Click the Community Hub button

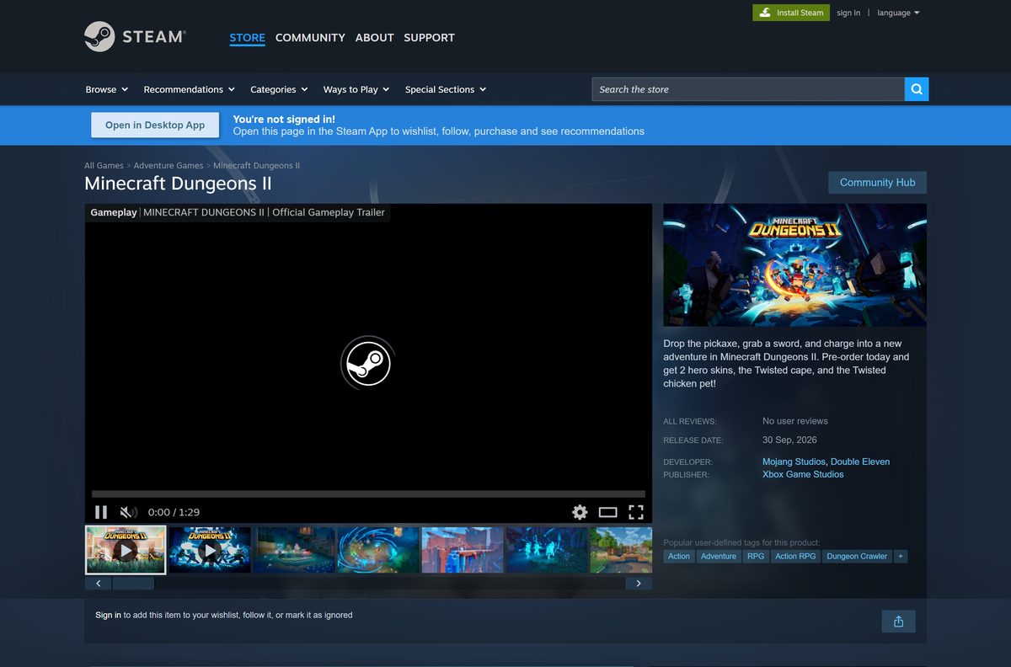coord(877,182)
